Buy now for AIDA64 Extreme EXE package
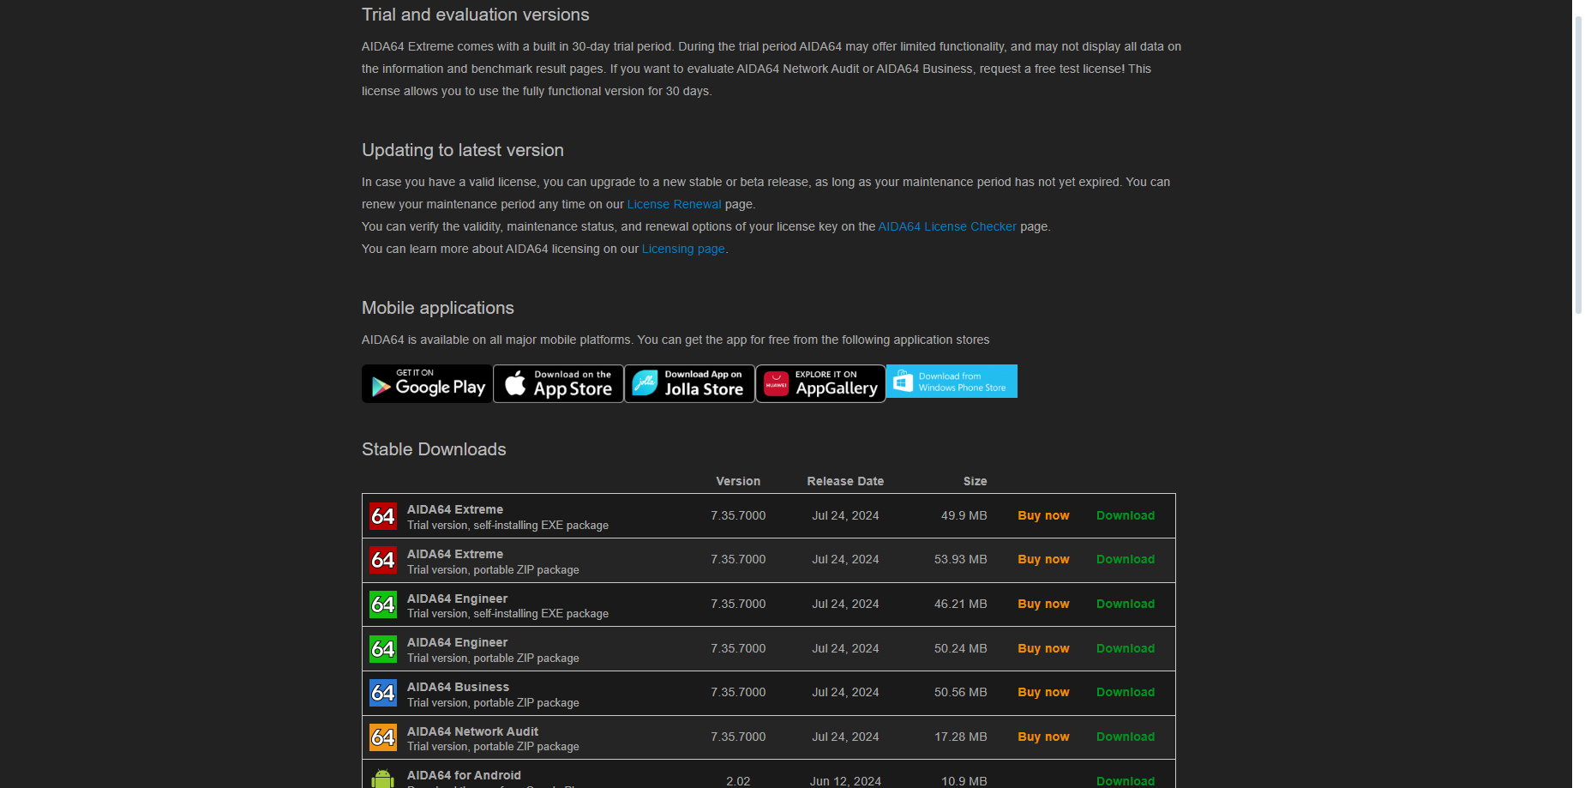1585x788 pixels. (x=1043, y=515)
